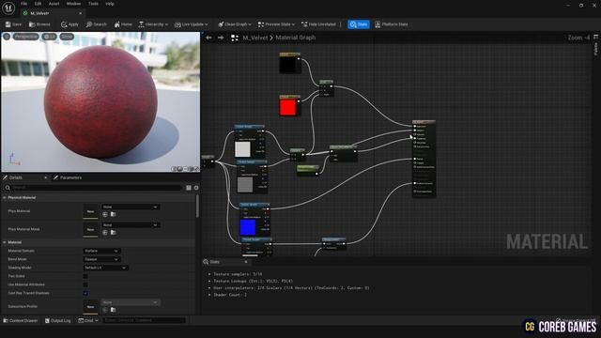This screenshot has width=601, height=338.
Task: Click the Platform Stats button
Action: click(x=392, y=24)
